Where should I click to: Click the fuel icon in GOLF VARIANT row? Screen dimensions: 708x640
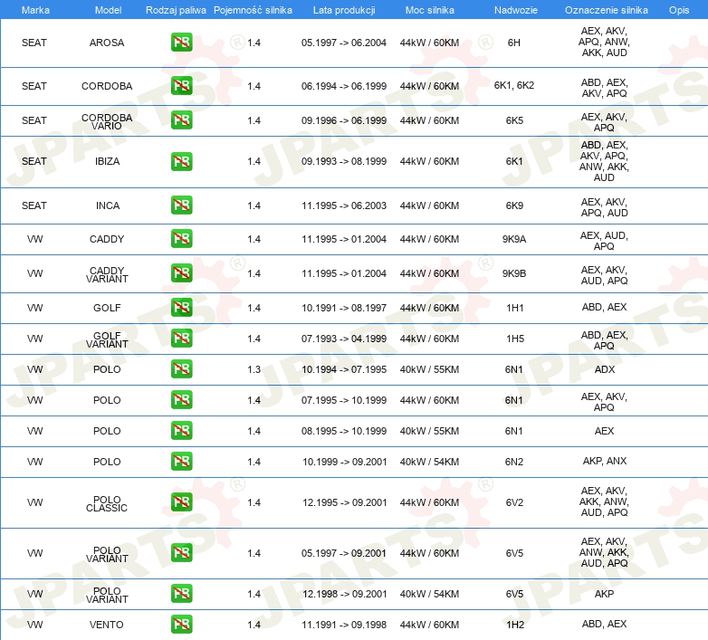coord(181,338)
